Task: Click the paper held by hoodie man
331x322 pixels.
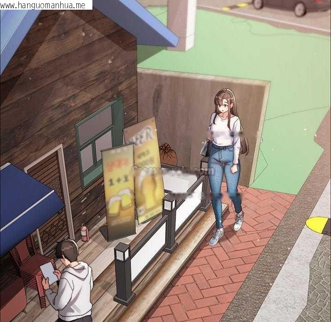Action: [x=49, y=273]
